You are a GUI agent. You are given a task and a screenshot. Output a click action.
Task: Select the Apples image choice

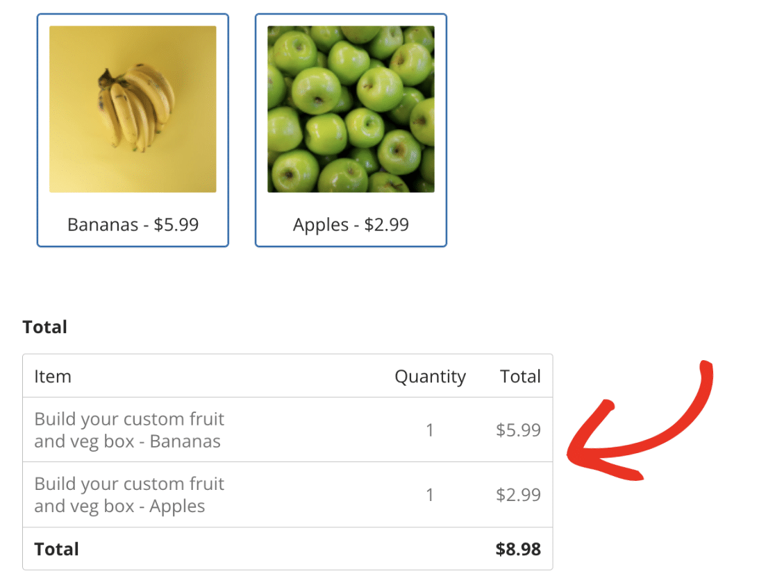point(351,129)
